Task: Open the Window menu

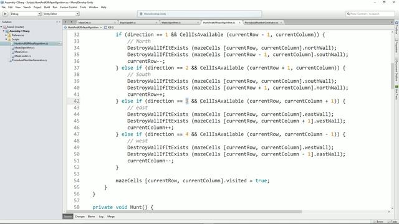Action: pyautogui.click(x=94, y=7)
